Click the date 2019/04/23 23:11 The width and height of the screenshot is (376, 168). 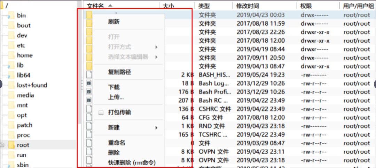click(x=260, y=151)
